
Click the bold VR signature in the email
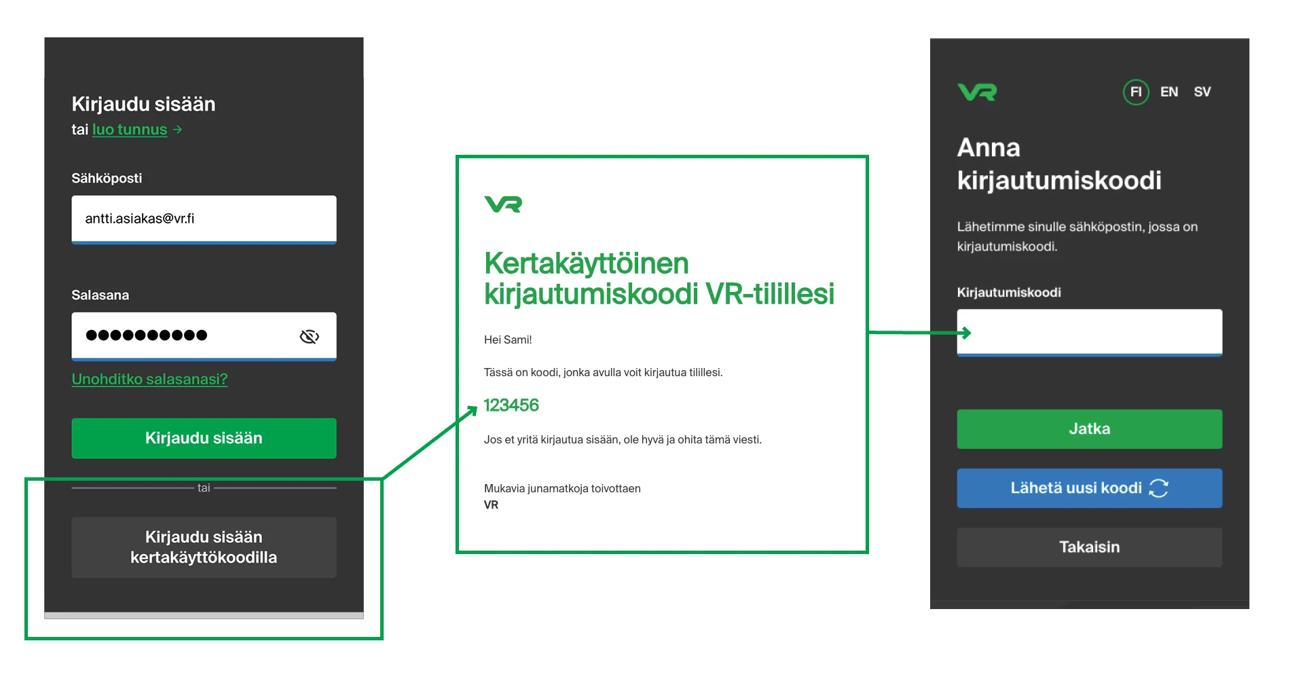pos(491,504)
